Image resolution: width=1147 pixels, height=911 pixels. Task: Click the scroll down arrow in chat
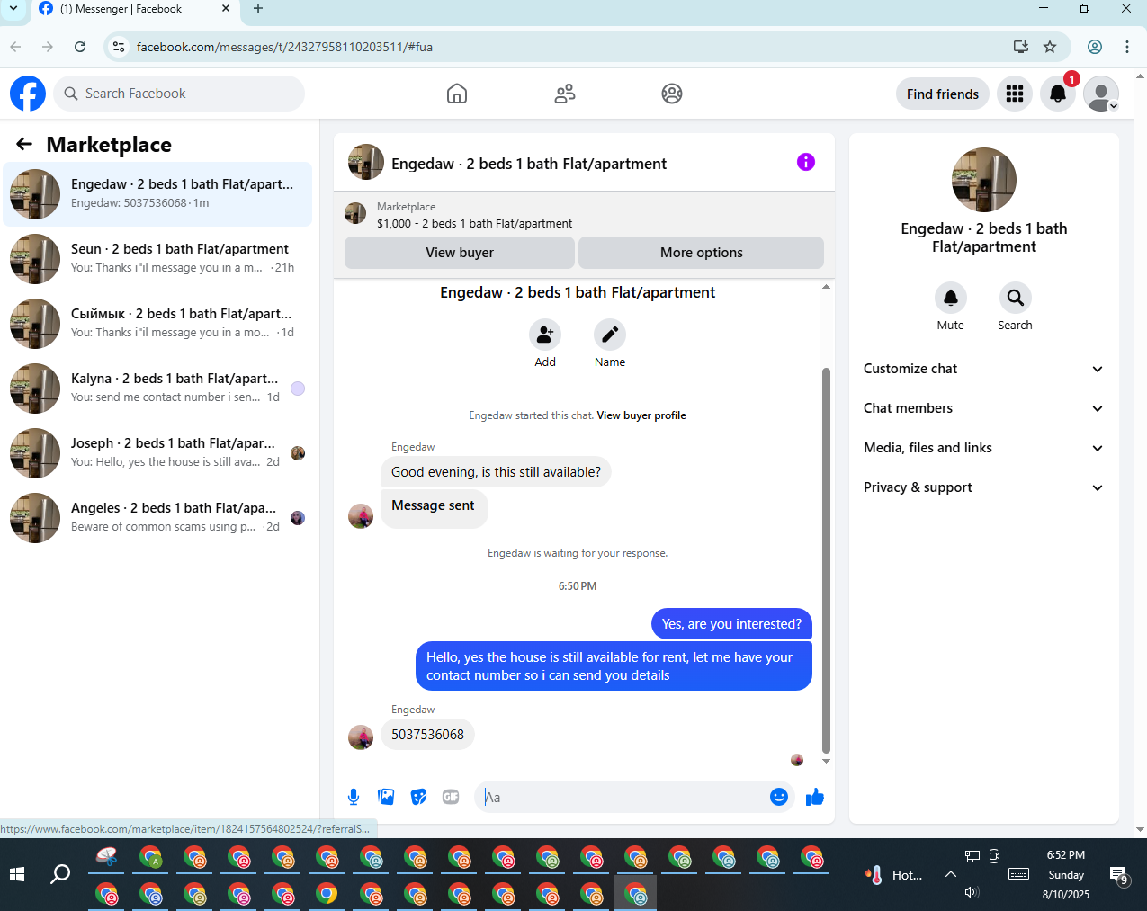pos(826,761)
